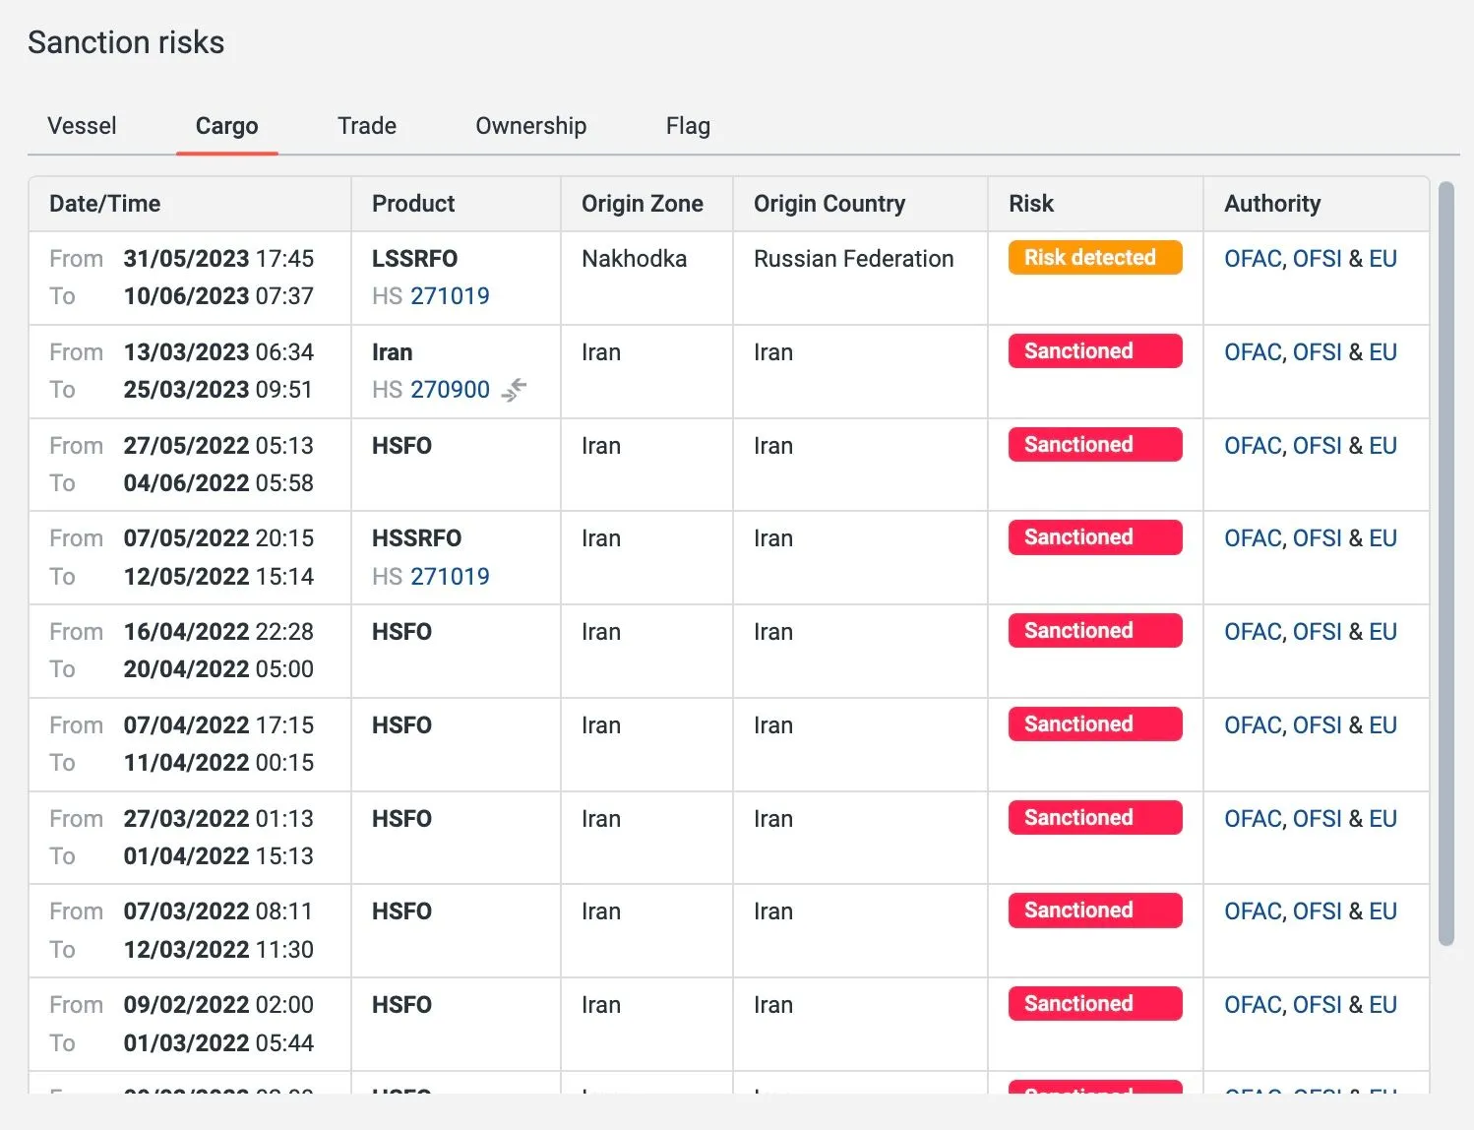Click Sanctioned badge in the 13/03/2023 row

(x=1095, y=351)
